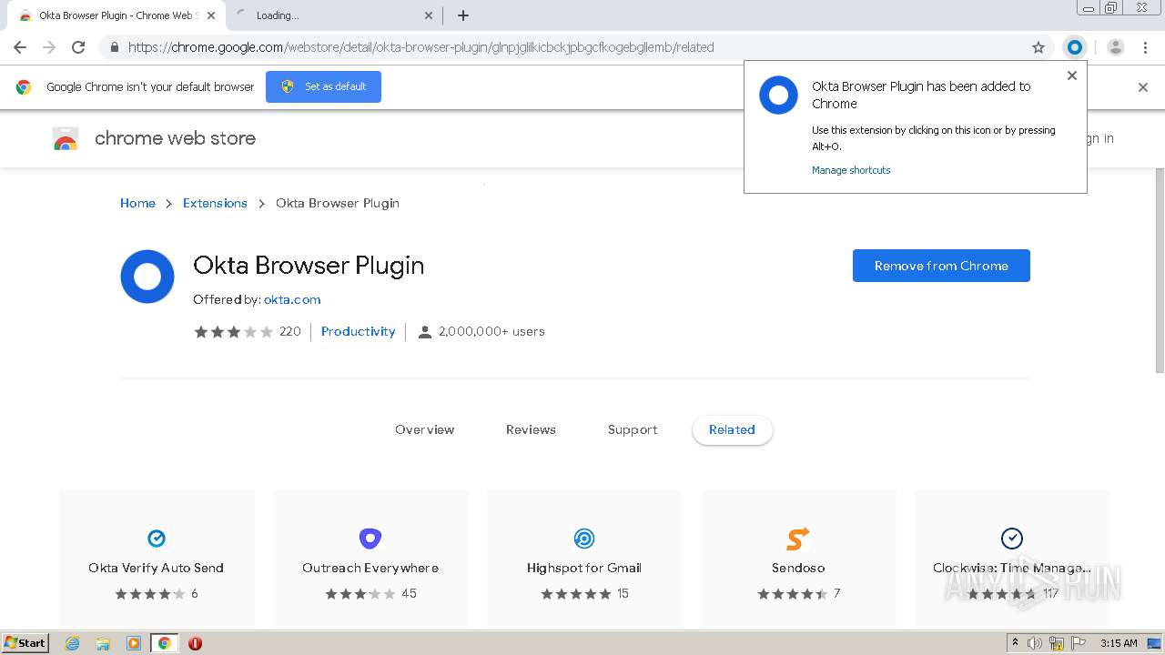Click the browser forward arrow
Viewport: 1165px width, 655px height.
[49, 47]
